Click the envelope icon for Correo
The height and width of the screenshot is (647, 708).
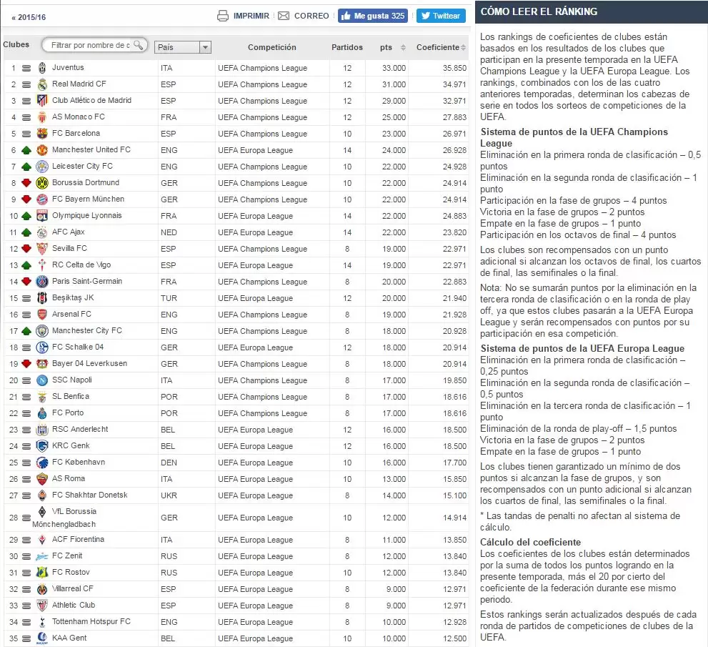pos(284,16)
